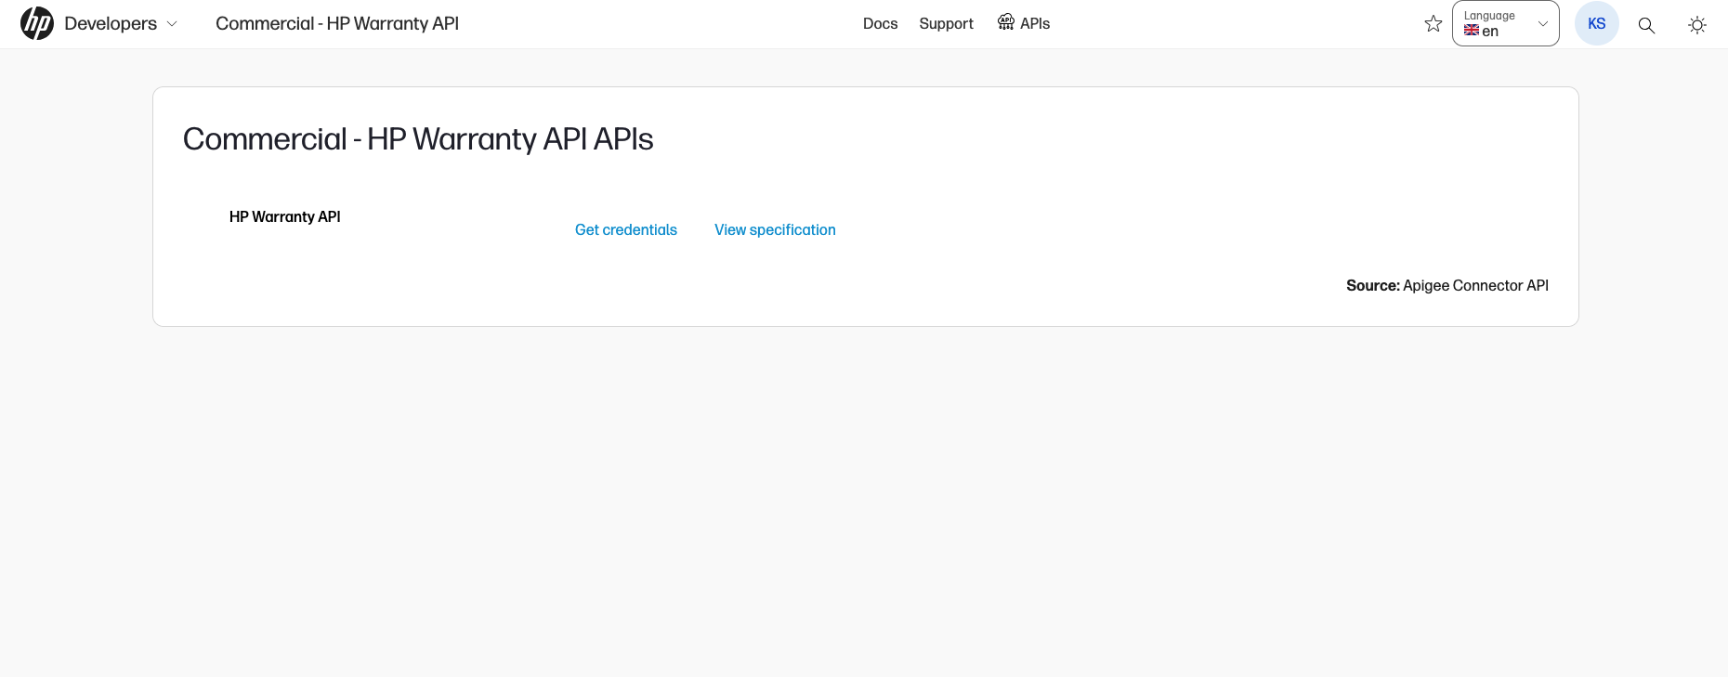Image resolution: width=1728 pixels, height=677 pixels.
Task: Click the Source: Apigee Connector API text
Action: (1447, 285)
